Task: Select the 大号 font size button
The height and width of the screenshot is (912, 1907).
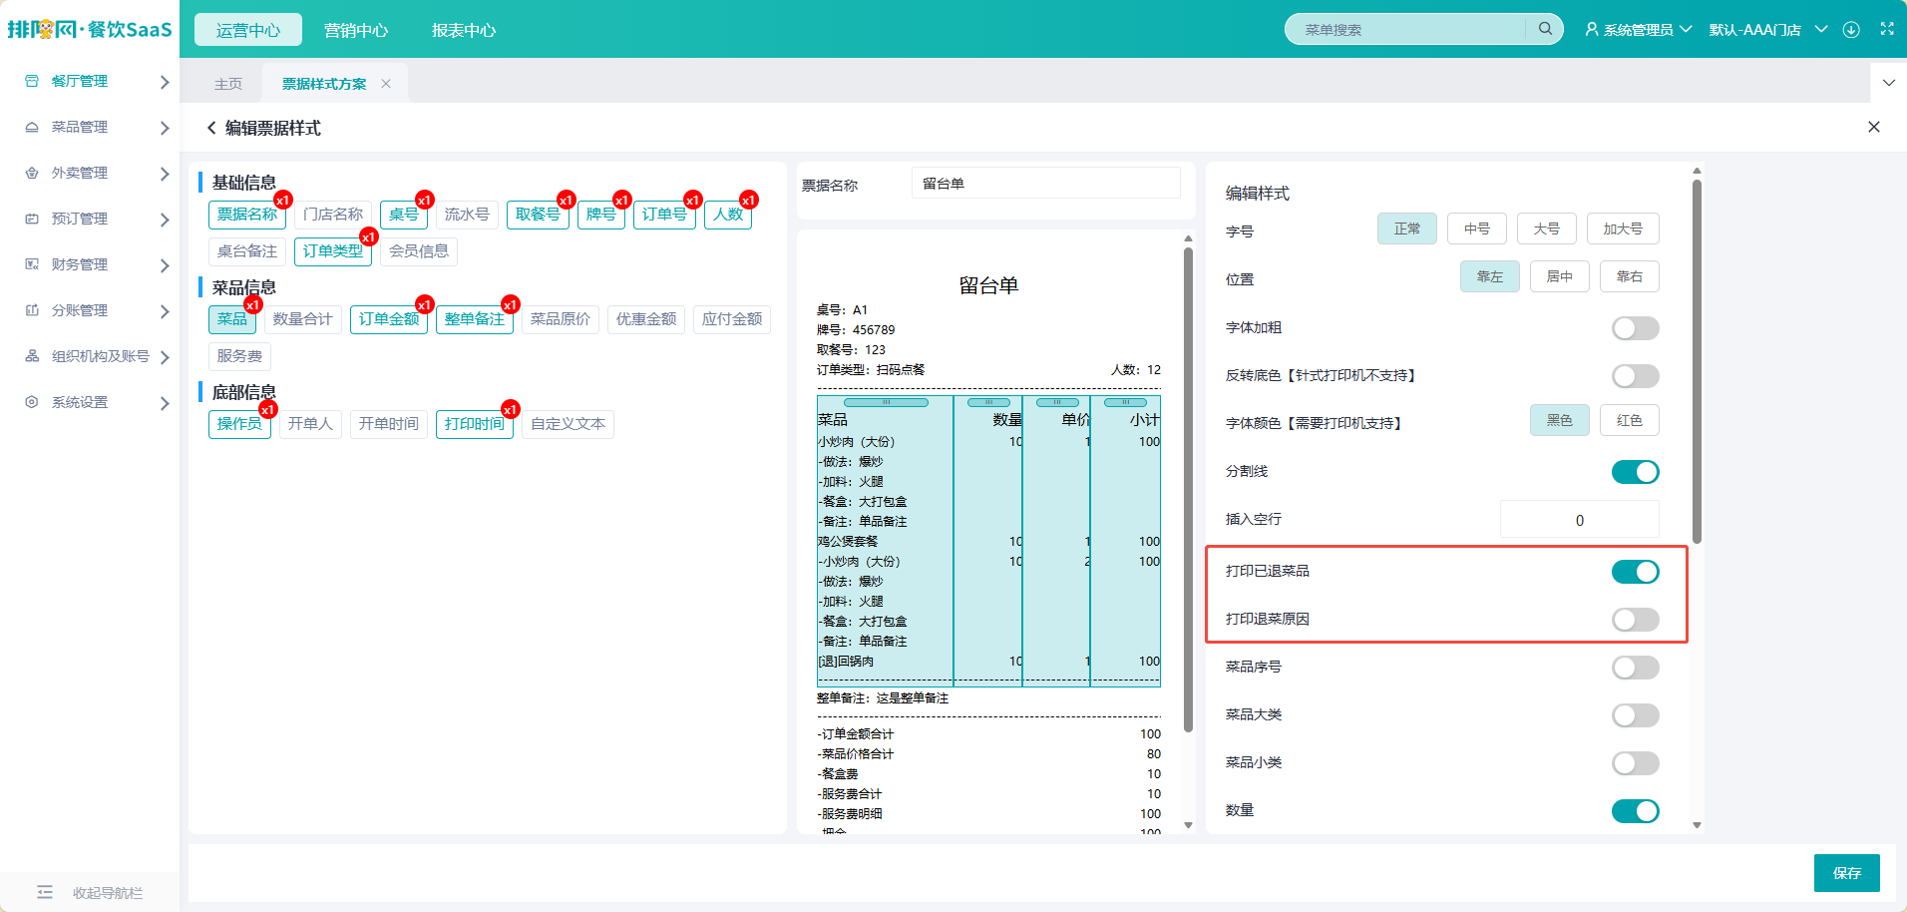Action: [x=1547, y=228]
